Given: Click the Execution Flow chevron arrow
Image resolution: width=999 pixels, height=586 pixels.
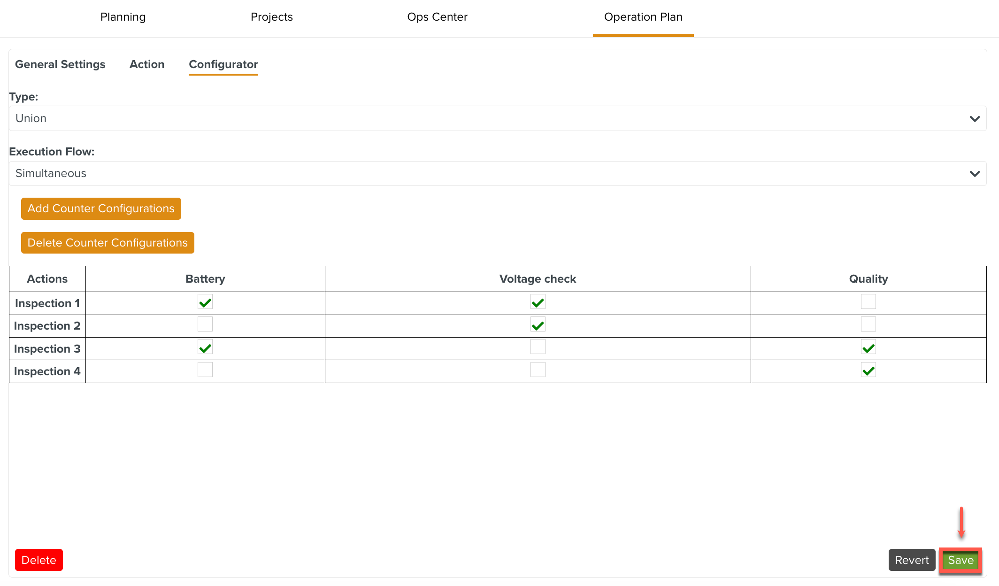Looking at the screenshot, I should click(975, 174).
